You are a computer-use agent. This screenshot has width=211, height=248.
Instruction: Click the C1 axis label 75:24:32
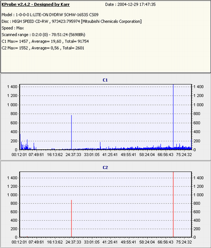(x=184, y=154)
